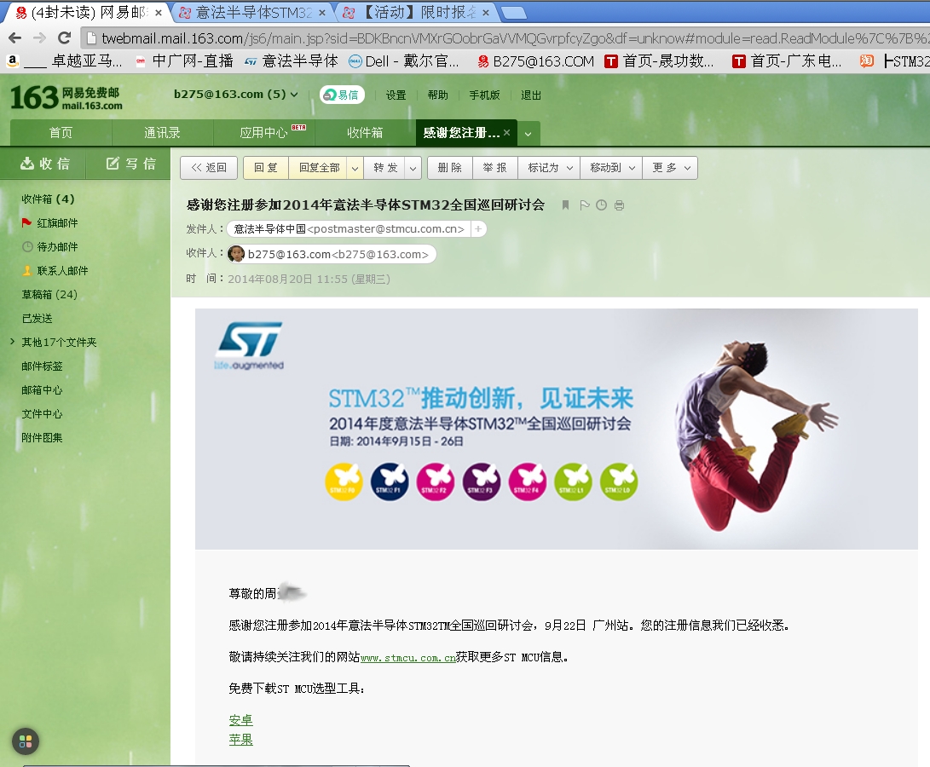
Task: Click the browser forward arrow
Action: click(40, 38)
